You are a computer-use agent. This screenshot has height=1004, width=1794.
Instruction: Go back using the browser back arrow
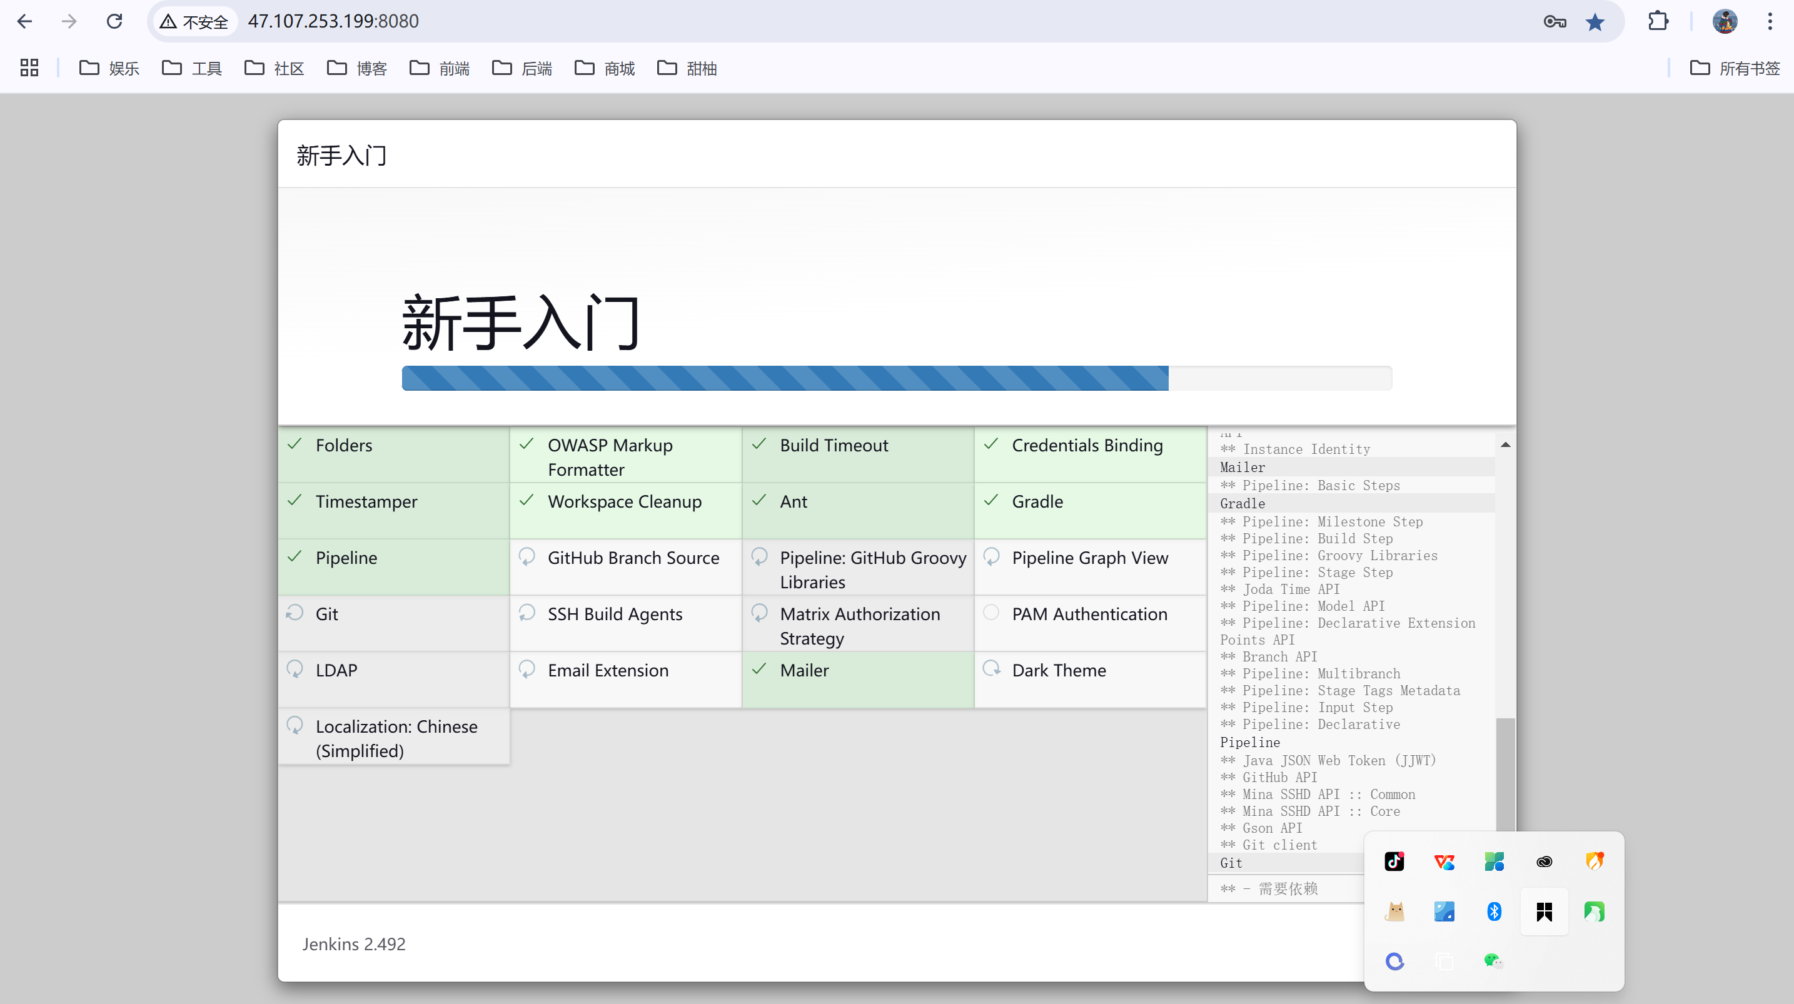[25, 22]
